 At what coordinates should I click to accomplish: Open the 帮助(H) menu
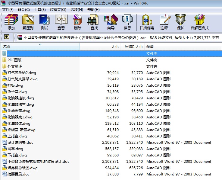pos(93,9)
